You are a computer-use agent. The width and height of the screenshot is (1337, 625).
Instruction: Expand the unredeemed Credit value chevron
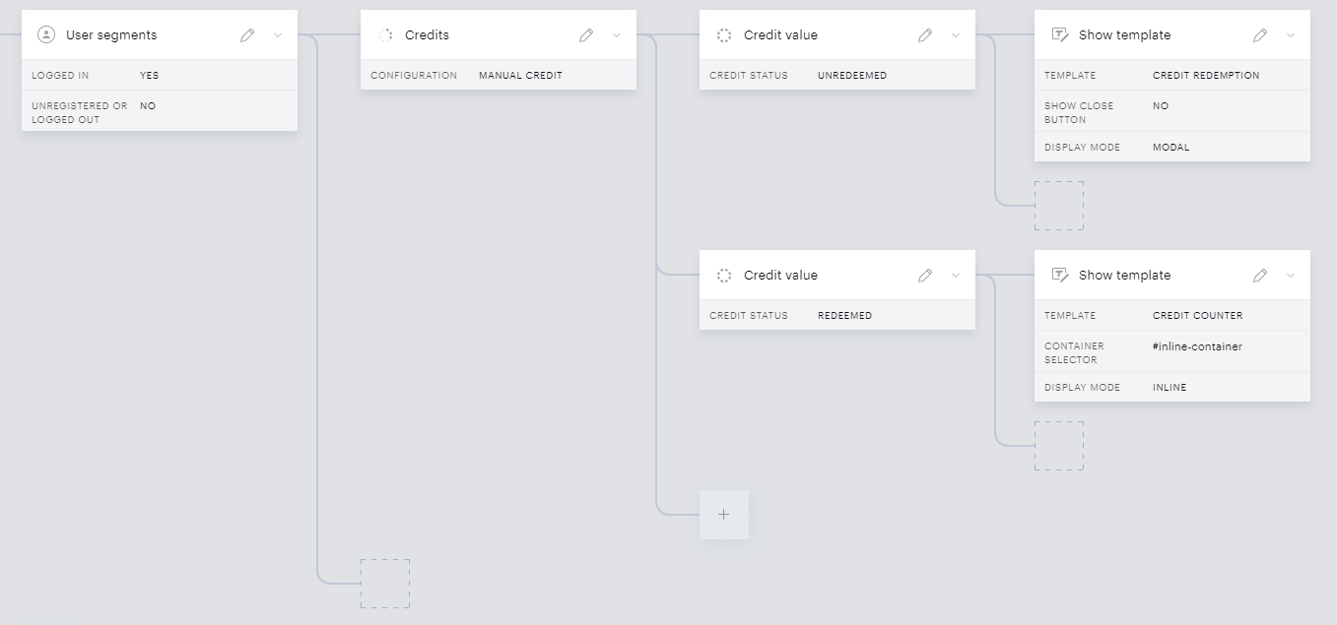(x=956, y=35)
